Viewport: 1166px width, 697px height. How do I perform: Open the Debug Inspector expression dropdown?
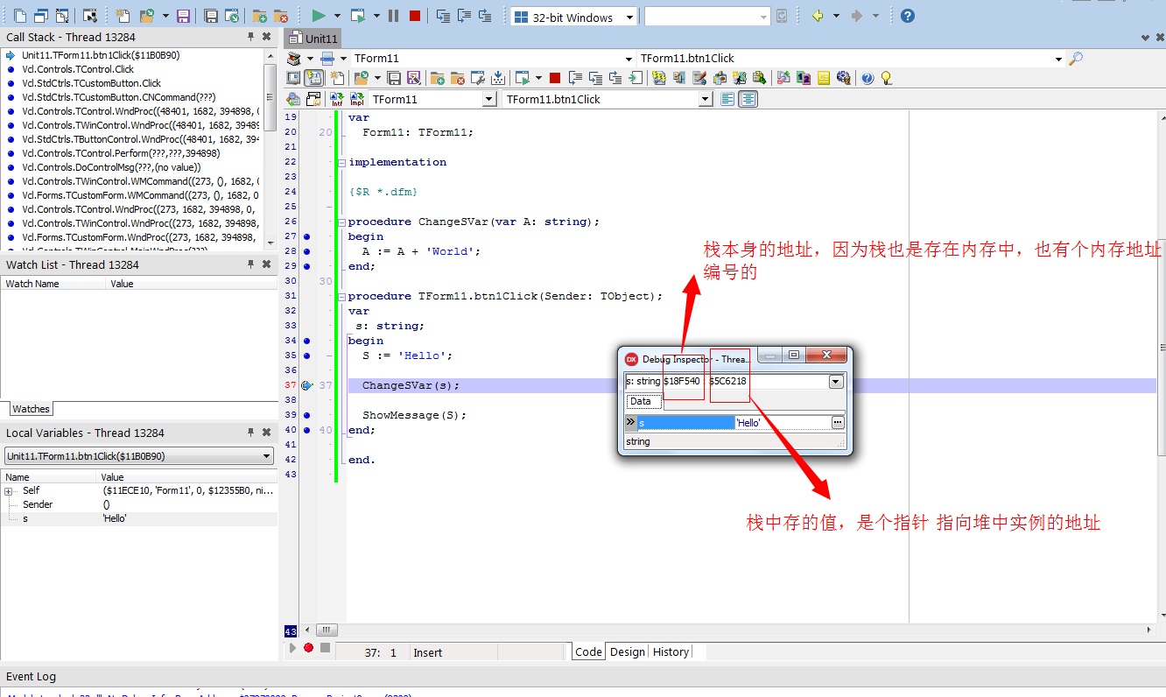pyautogui.click(x=836, y=382)
